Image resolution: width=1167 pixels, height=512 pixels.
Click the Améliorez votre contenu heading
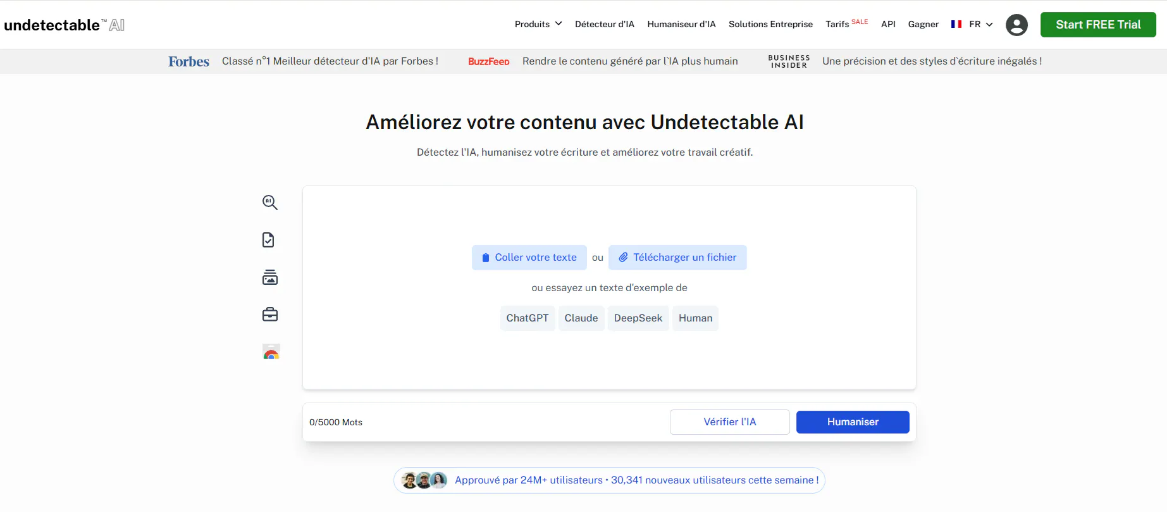(x=584, y=122)
